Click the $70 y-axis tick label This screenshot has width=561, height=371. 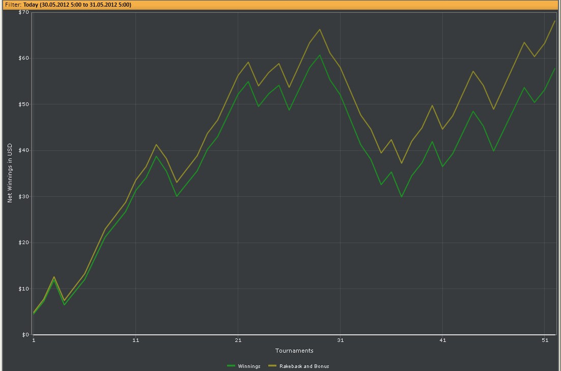click(23, 12)
